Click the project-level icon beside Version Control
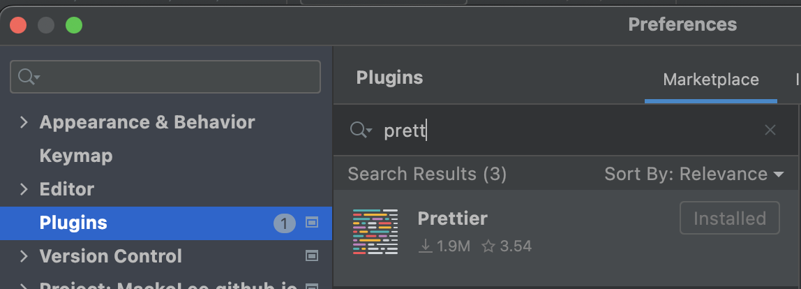The width and height of the screenshot is (801, 289). pos(312,255)
